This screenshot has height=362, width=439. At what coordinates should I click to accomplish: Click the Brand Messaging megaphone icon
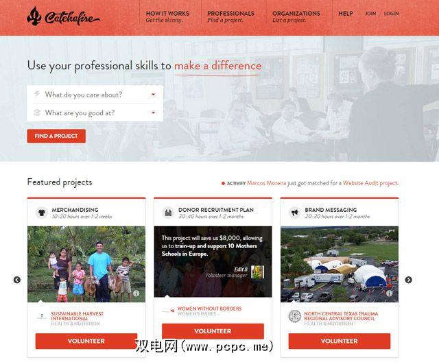[x=295, y=213]
